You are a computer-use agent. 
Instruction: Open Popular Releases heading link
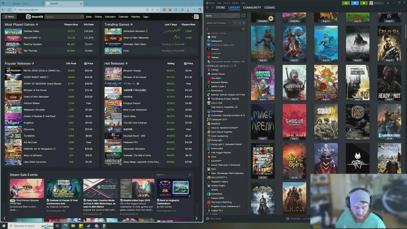(19, 64)
